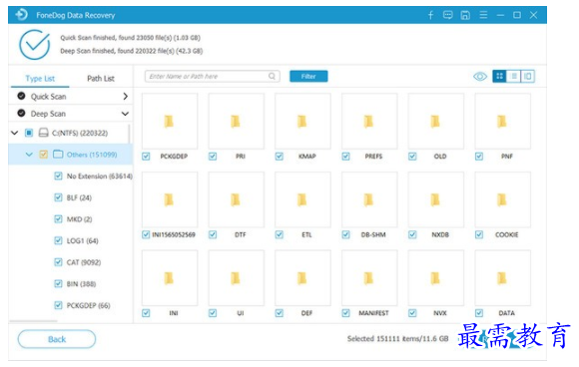579x367 pixels.
Task: Select LOG1 (64) in the type tree
Action: tap(82, 240)
